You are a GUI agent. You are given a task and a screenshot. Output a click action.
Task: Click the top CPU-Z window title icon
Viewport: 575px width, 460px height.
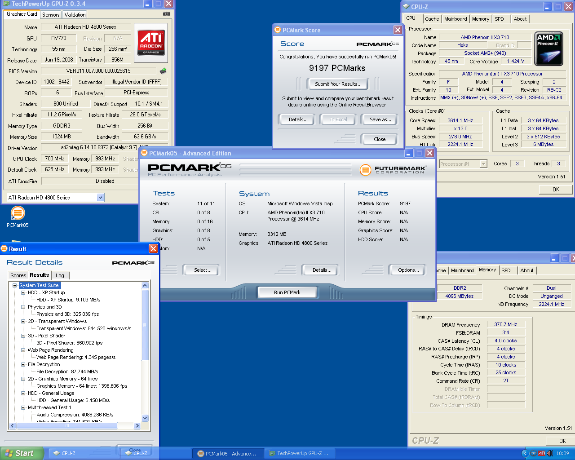point(406,7)
